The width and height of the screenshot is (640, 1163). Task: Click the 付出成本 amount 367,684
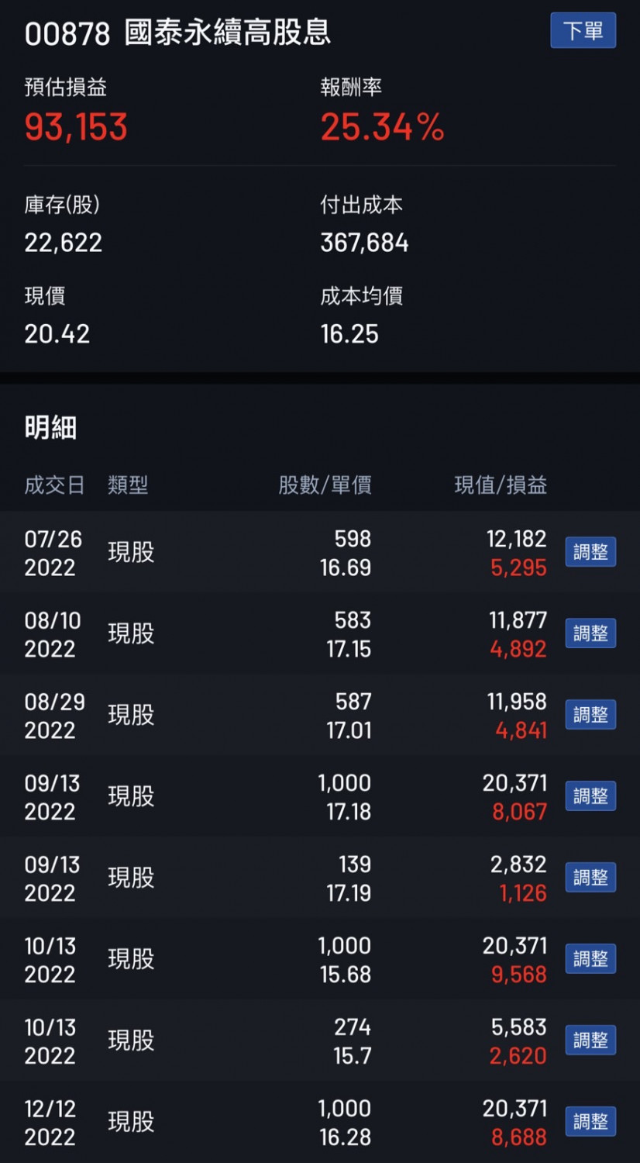tap(364, 243)
